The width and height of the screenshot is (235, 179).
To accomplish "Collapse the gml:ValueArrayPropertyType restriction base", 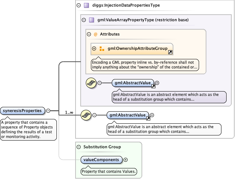I will [84, 20].
